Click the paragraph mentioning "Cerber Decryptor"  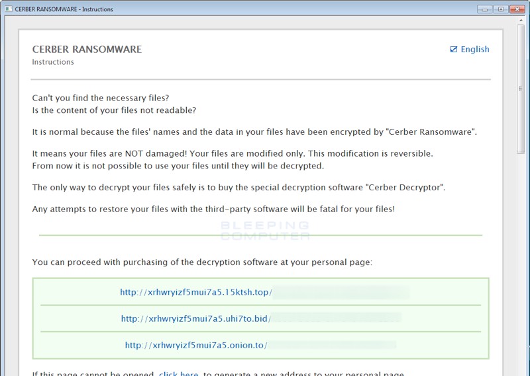coord(238,188)
